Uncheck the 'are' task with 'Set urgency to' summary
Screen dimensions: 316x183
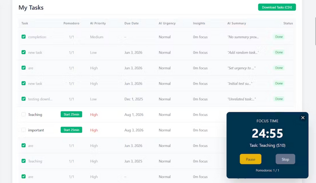tap(24, 68)
